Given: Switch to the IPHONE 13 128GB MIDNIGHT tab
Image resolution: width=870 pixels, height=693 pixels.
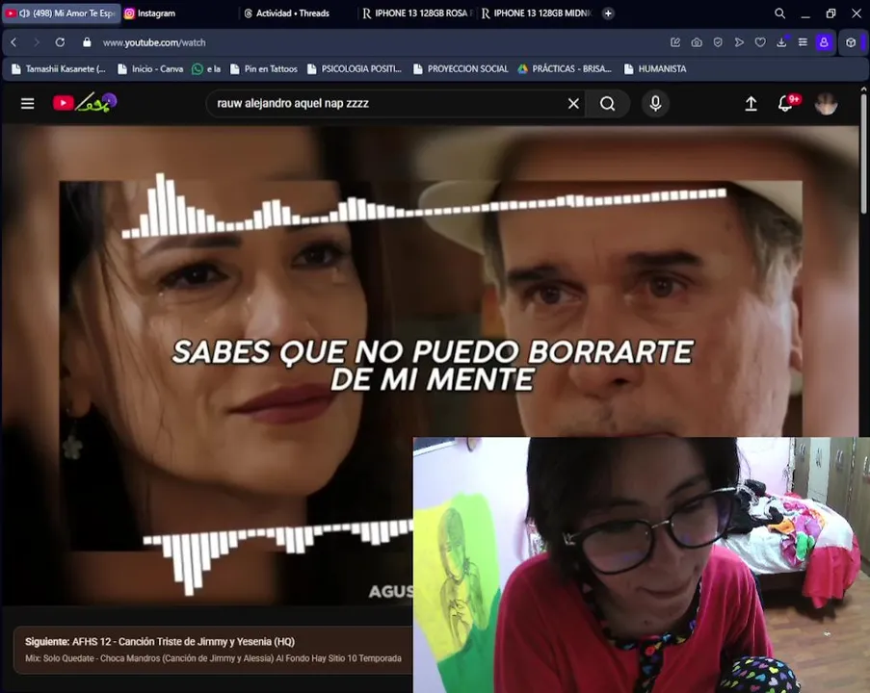Looking at the screenshot, I should (x=537, y=13).
